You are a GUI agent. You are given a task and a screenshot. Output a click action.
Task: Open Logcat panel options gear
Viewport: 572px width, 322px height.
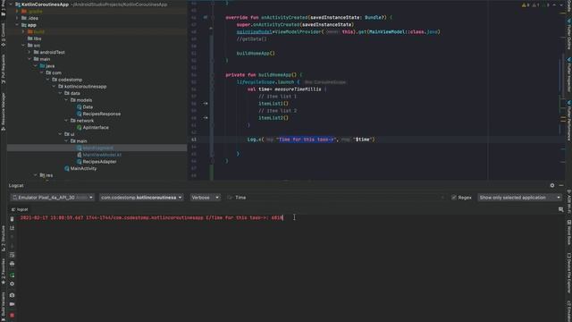[x=552, y=185]
